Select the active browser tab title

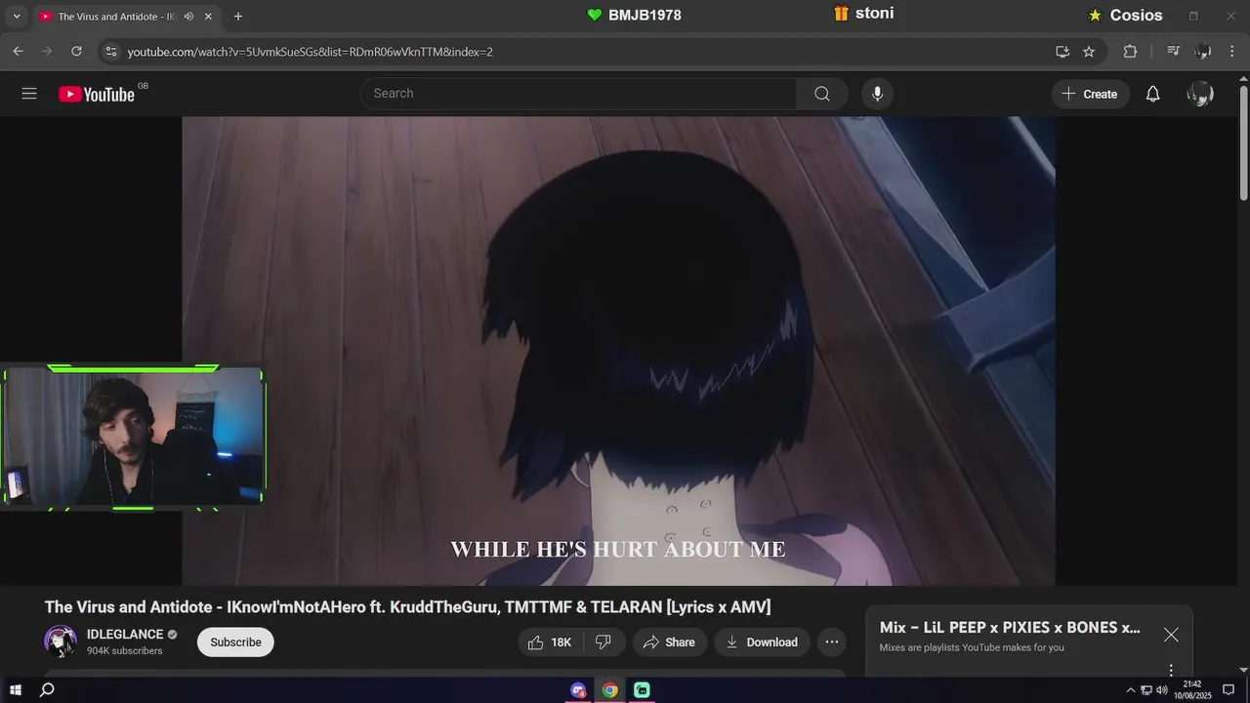click(x=115, y=17)
